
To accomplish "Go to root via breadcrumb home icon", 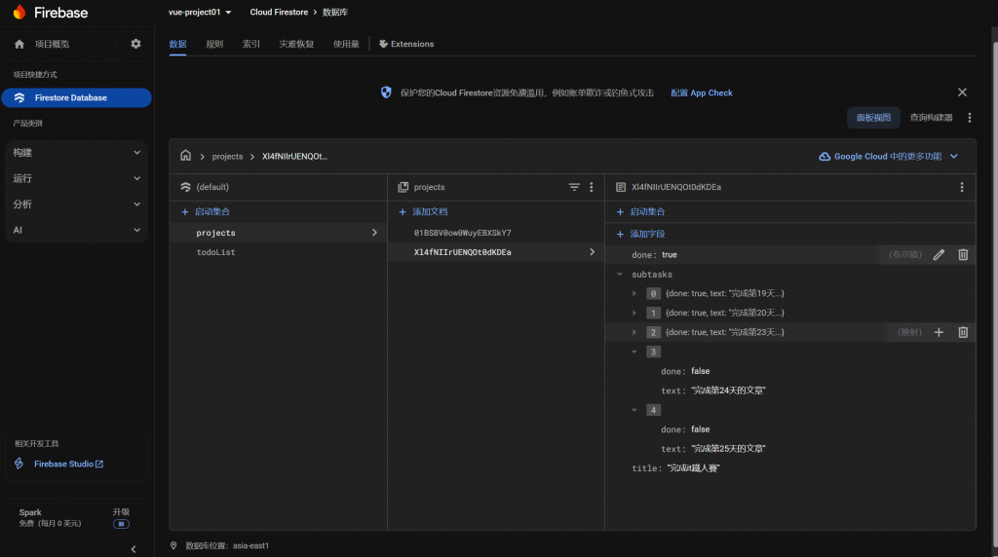I will pyautogui.click(x=185, y=156).
